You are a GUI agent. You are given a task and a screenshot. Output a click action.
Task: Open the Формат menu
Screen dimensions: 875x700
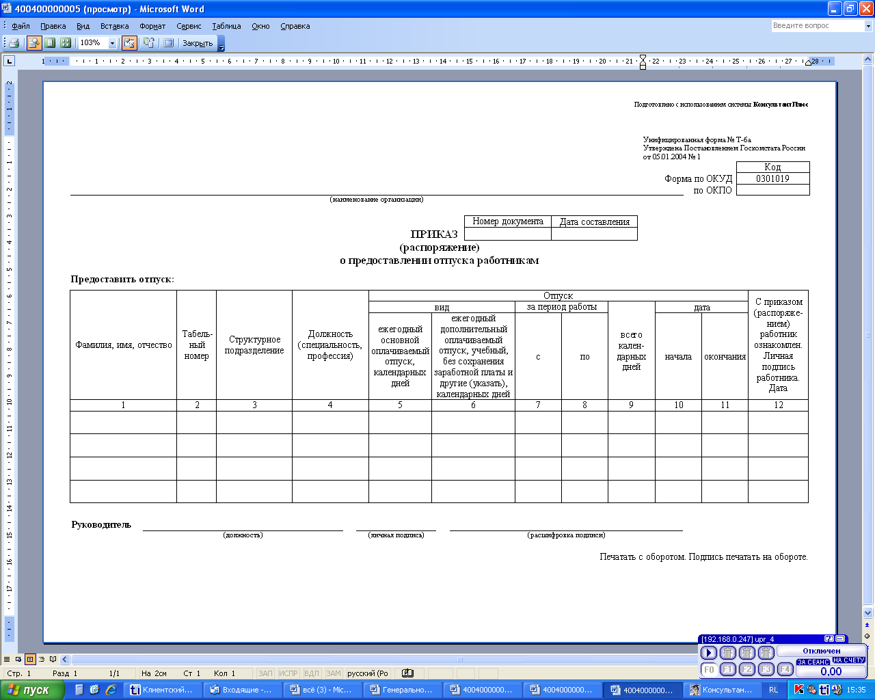point(152,26)
